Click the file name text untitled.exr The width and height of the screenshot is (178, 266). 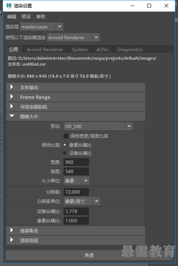click(34, 64)
